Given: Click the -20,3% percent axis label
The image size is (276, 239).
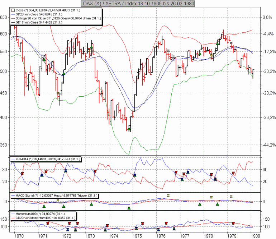Looking at the screenshot, I should (269, 71).
